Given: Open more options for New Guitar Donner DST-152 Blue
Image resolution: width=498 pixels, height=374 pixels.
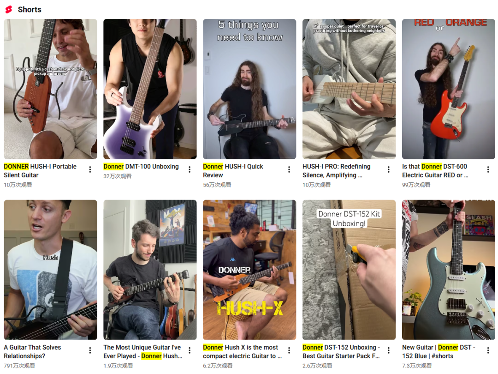Looking at the screenshot, I should (x=488, y=350).
